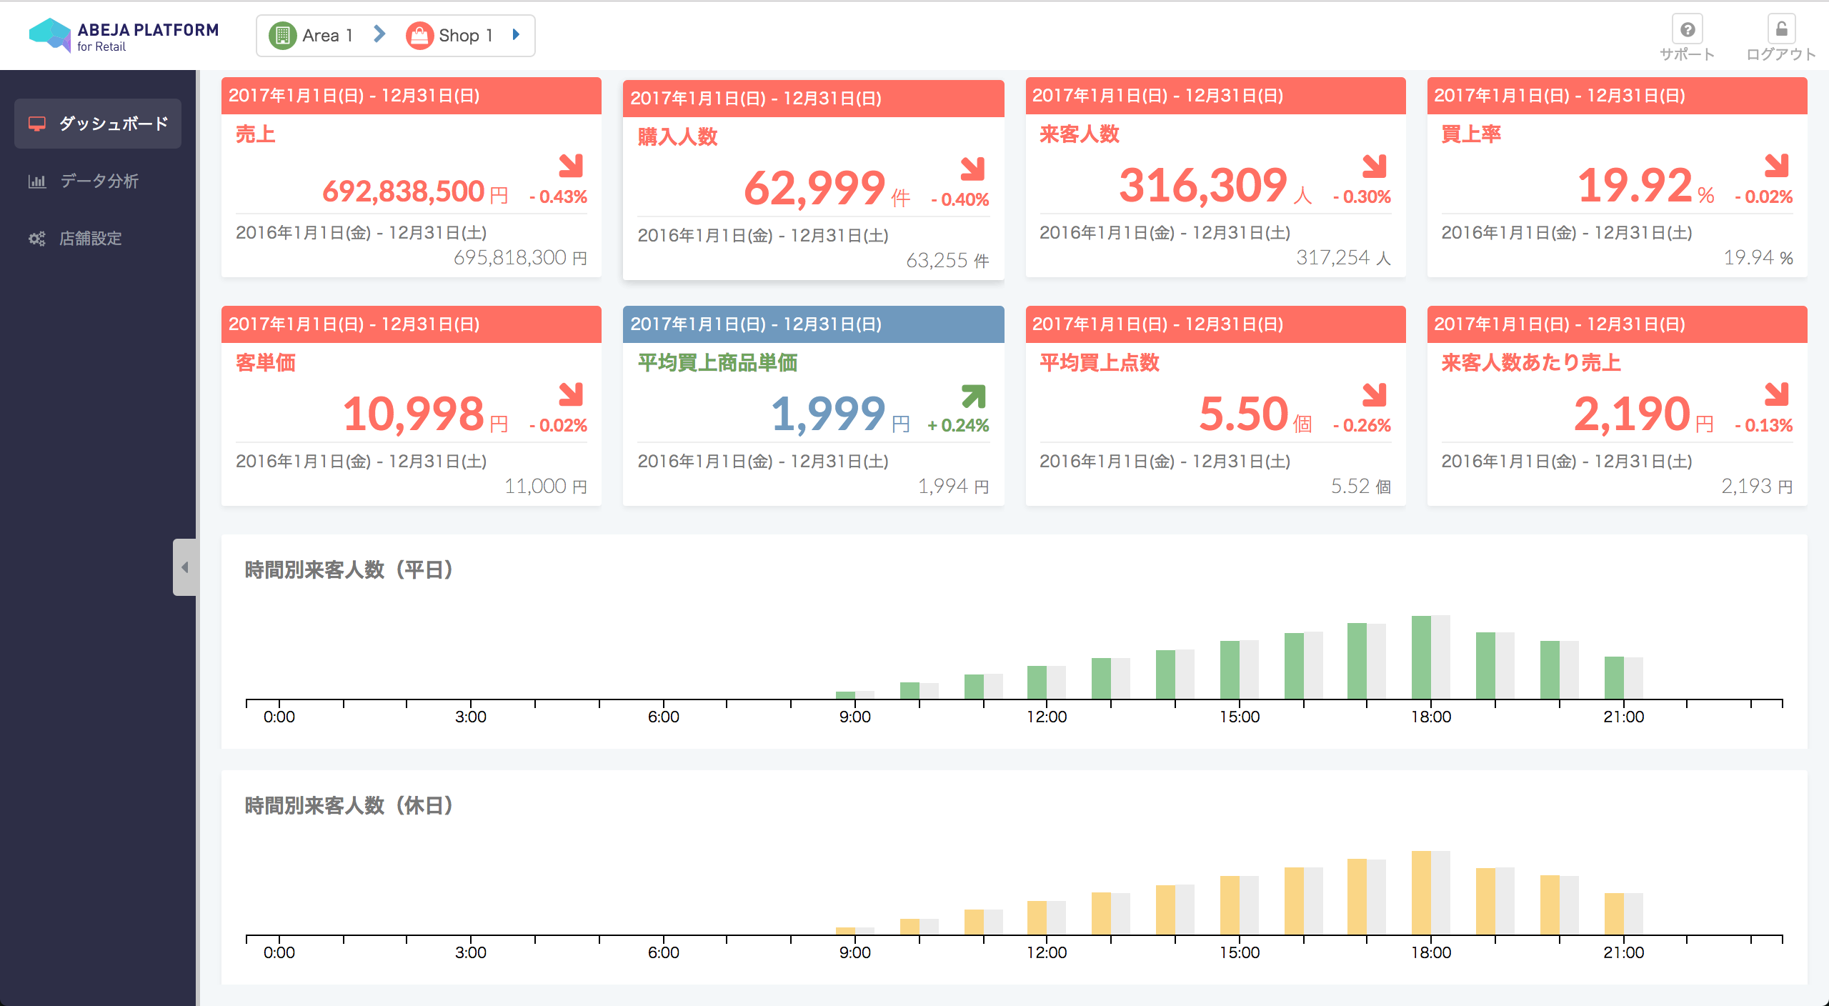Click the yellow 18:00 bar in holiday chart
Screen dimensions: 1829x1006
click(x=1421, y=893)
